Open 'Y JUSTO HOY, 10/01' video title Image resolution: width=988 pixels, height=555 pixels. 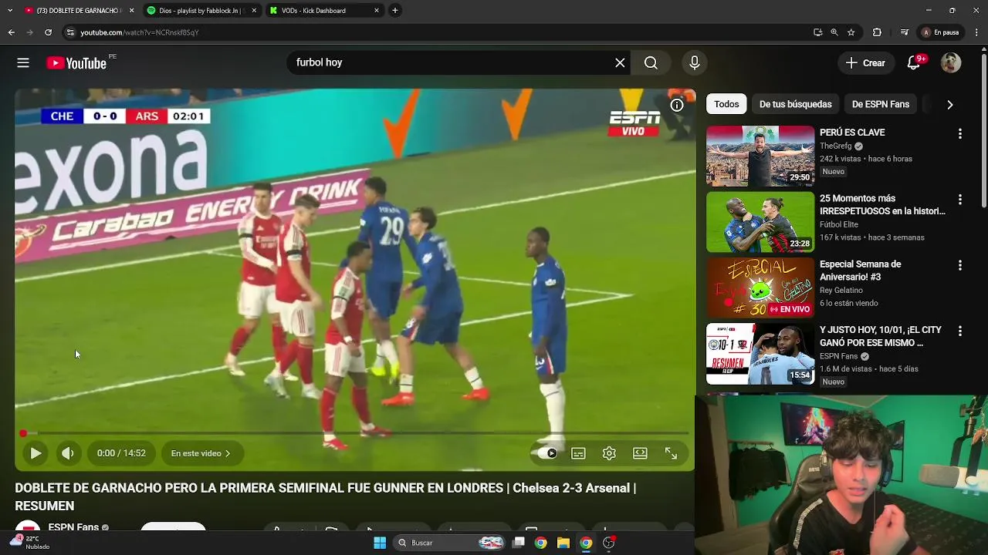881,336
